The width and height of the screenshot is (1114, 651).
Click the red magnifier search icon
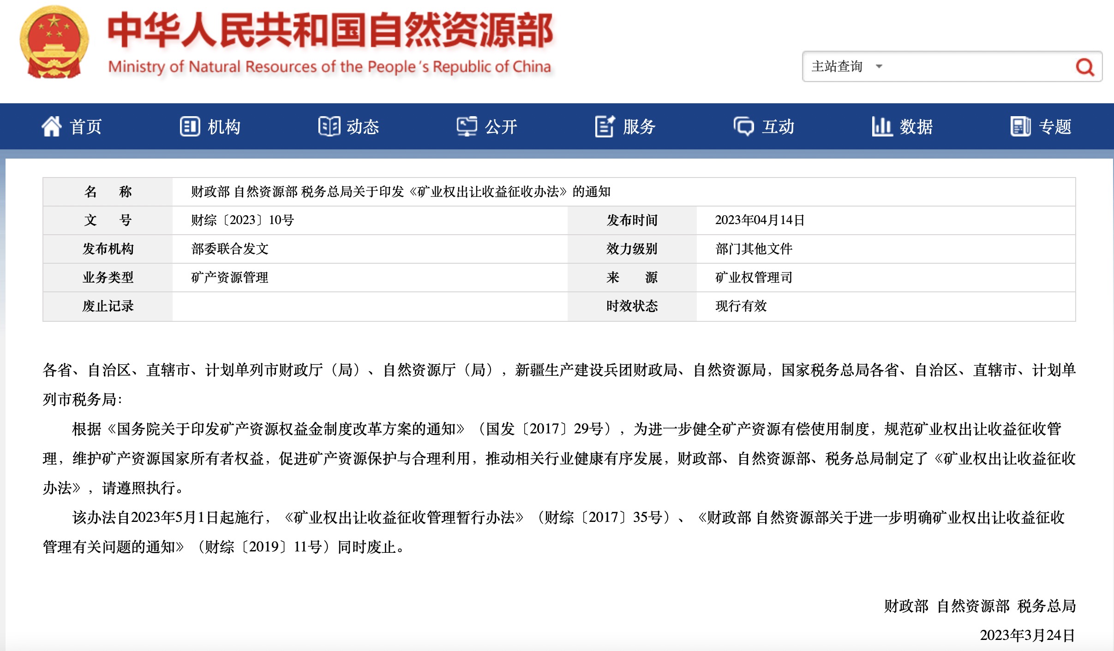1084,67
